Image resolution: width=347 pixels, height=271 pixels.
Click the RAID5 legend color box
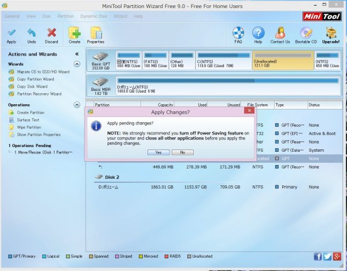(x=167, y=257)
